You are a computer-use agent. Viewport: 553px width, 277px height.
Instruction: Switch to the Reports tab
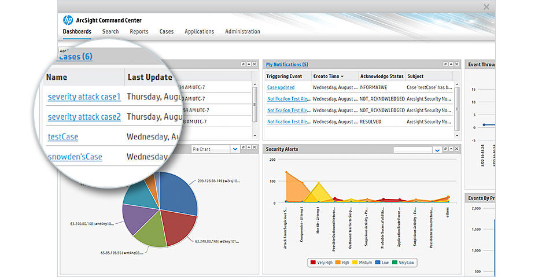[x=139, y=32]
